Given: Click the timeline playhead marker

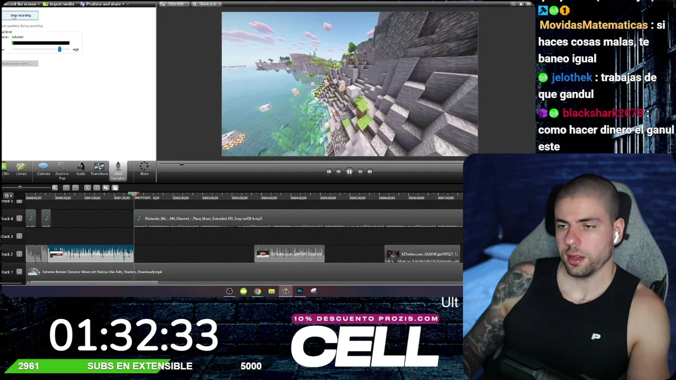Looking at the screenshot, I should (x=133, y=195).
